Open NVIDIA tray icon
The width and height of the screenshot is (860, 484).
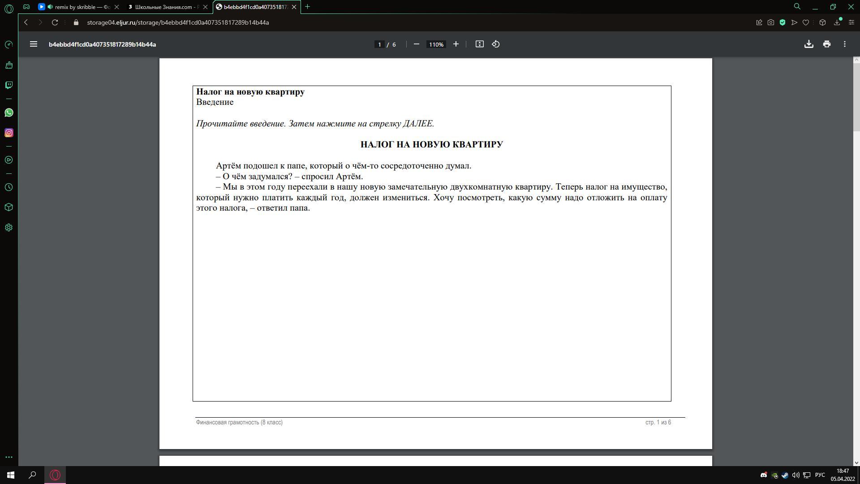tap(774, 475)
